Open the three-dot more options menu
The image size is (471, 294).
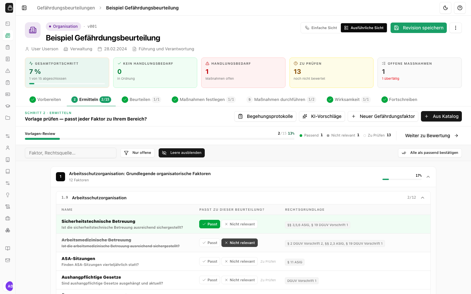click(456, 28)
